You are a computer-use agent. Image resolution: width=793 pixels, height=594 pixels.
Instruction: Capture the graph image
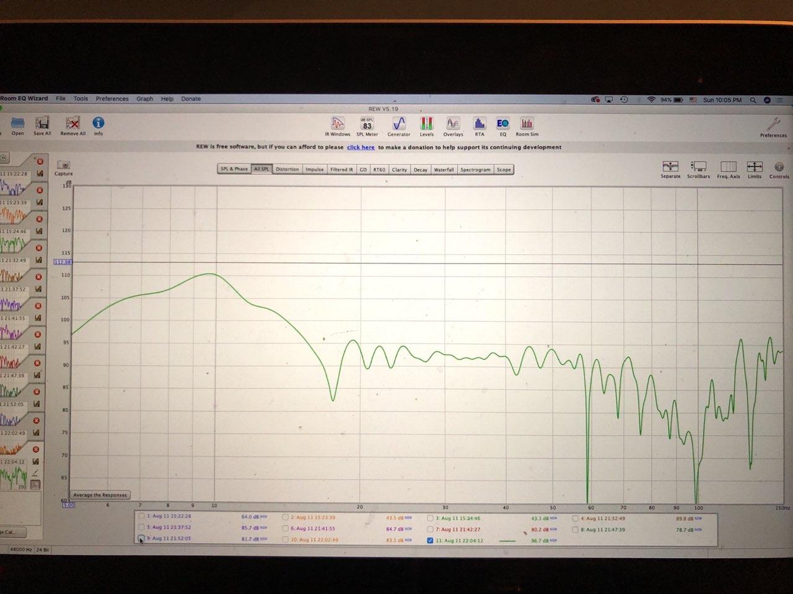(63, 166)
